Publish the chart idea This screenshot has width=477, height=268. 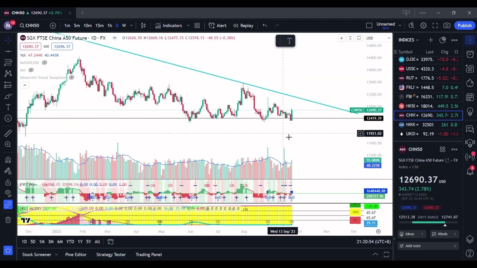(465, 25)
